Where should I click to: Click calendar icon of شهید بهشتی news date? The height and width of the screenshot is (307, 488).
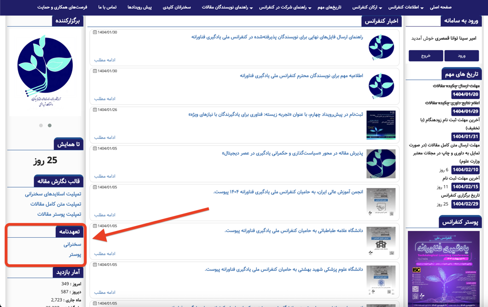(95, 265)
